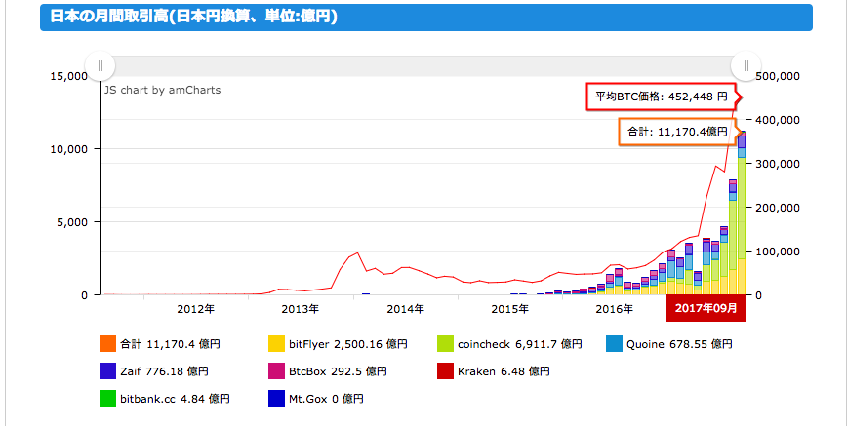Viewport: 847px width, 426px height.
Task: Toggle the bitbank.cc green legend marker
Action: pos(107,399)
